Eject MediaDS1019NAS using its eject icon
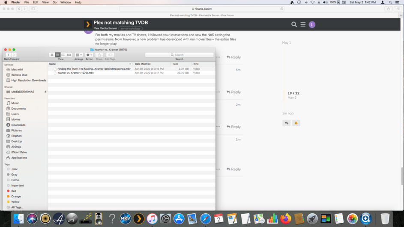This screenshot has width=404, height=227. [x=45, y=92]
